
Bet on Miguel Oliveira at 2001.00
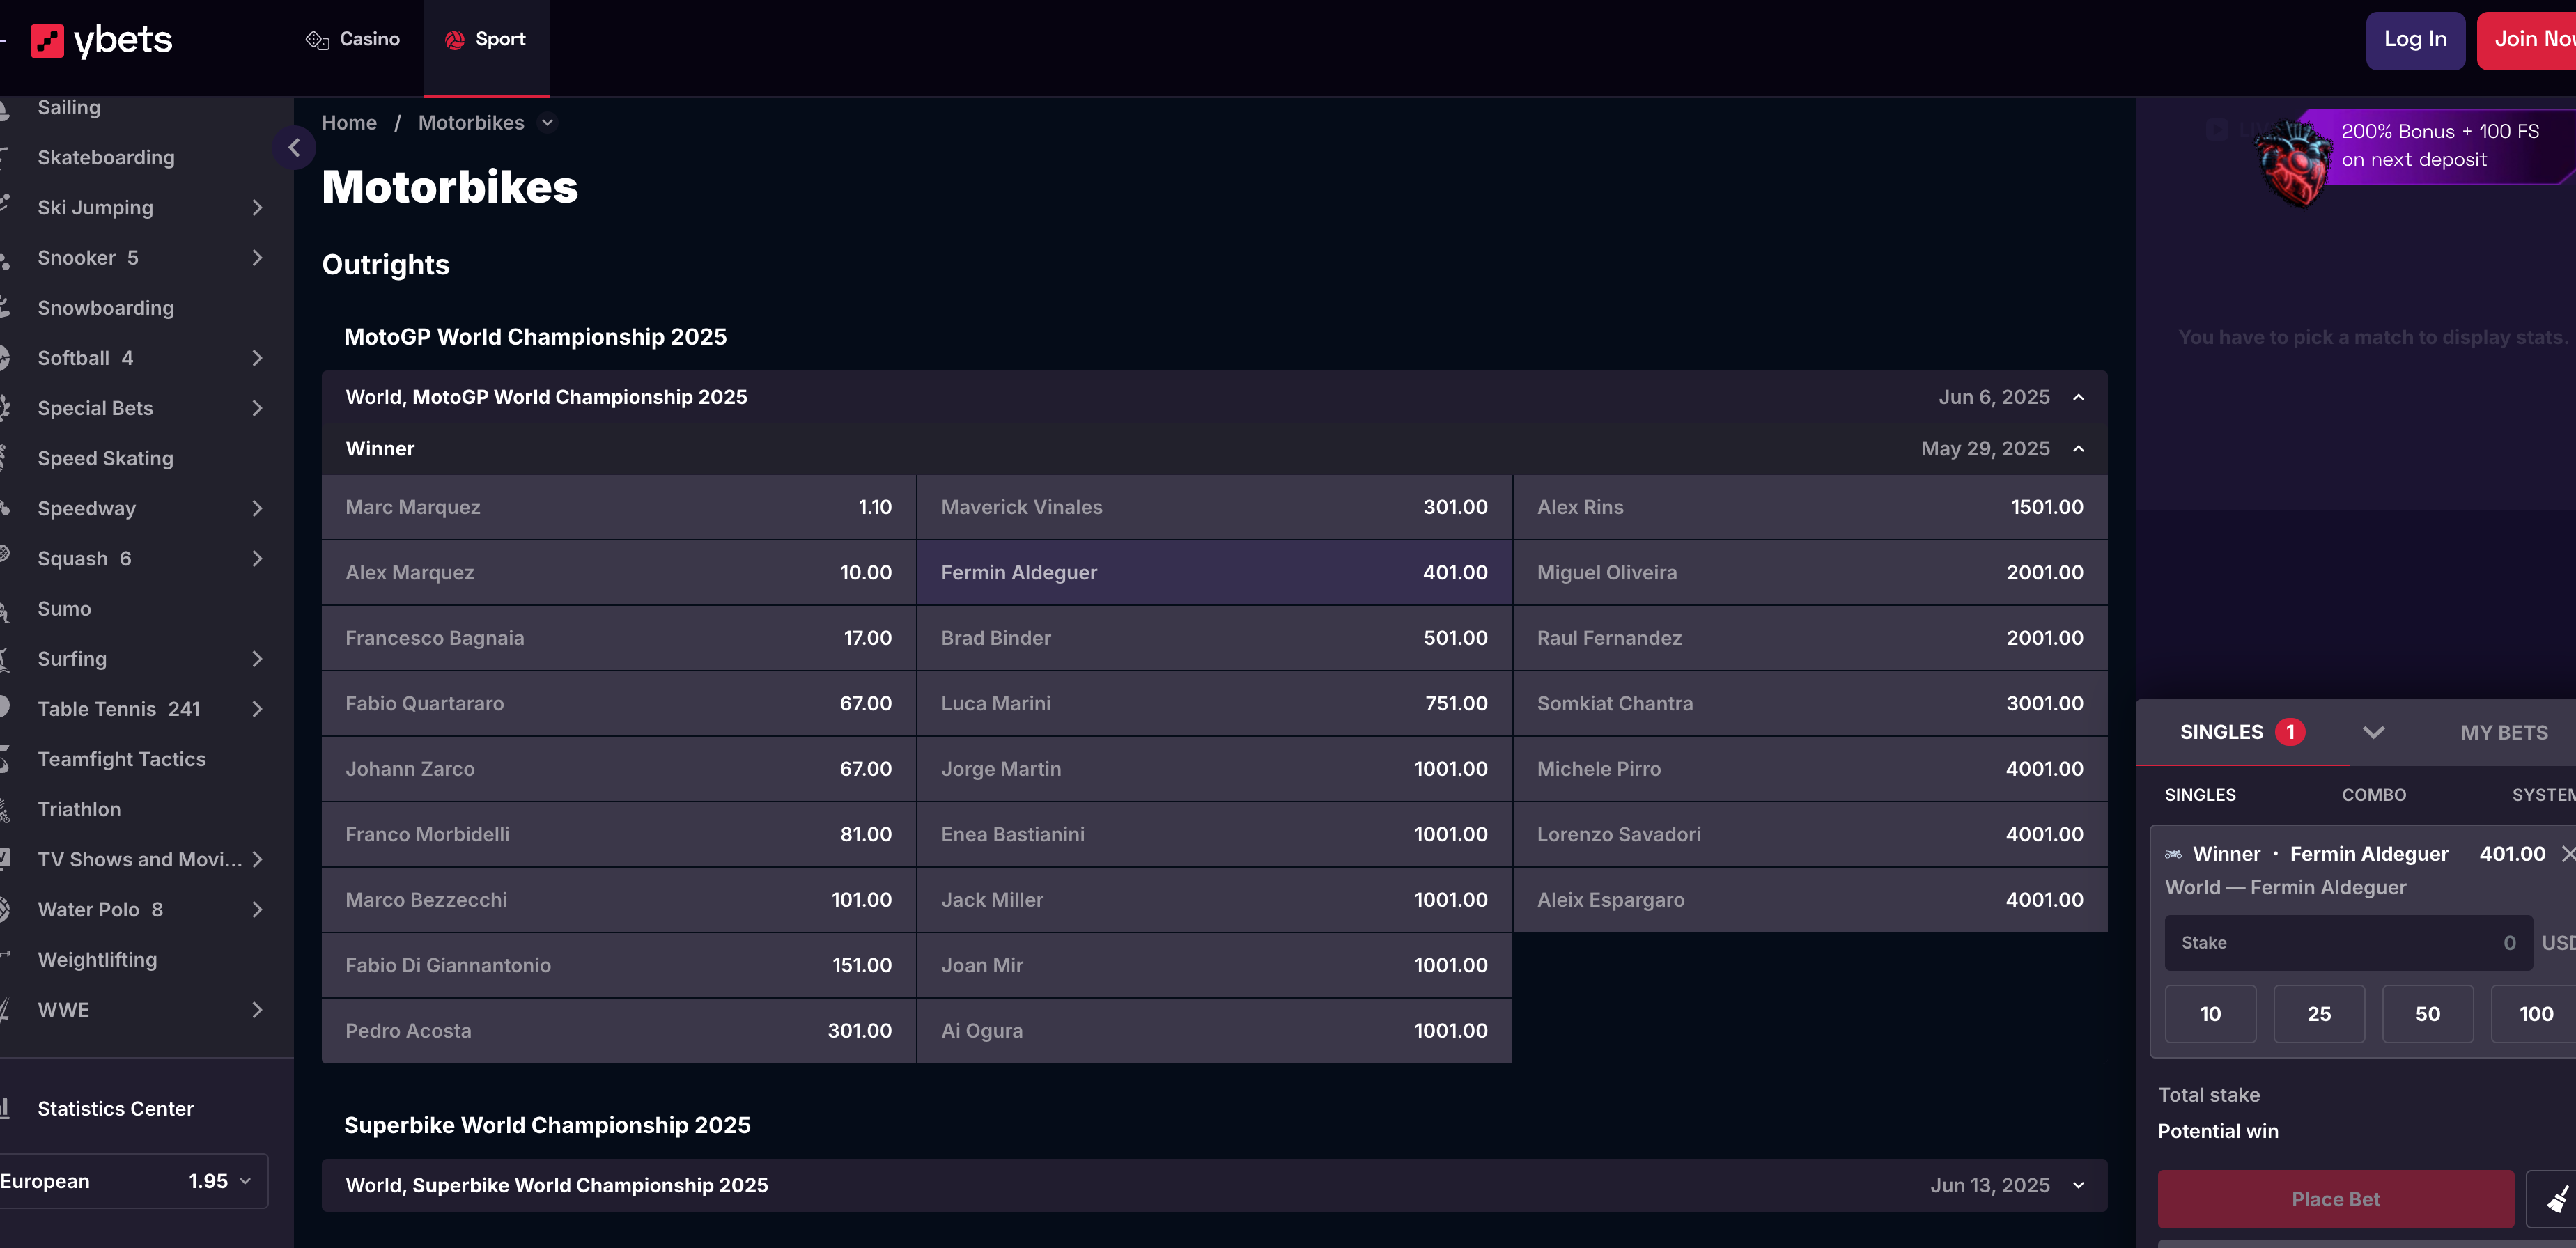(1810, 573)
